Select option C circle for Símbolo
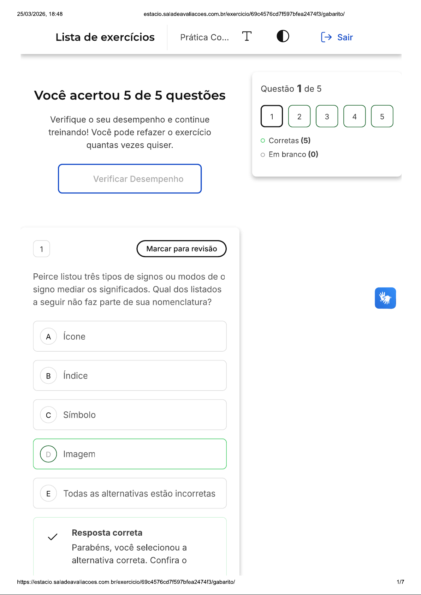Viewport: 421px width, 595px height. click(48, 415)
